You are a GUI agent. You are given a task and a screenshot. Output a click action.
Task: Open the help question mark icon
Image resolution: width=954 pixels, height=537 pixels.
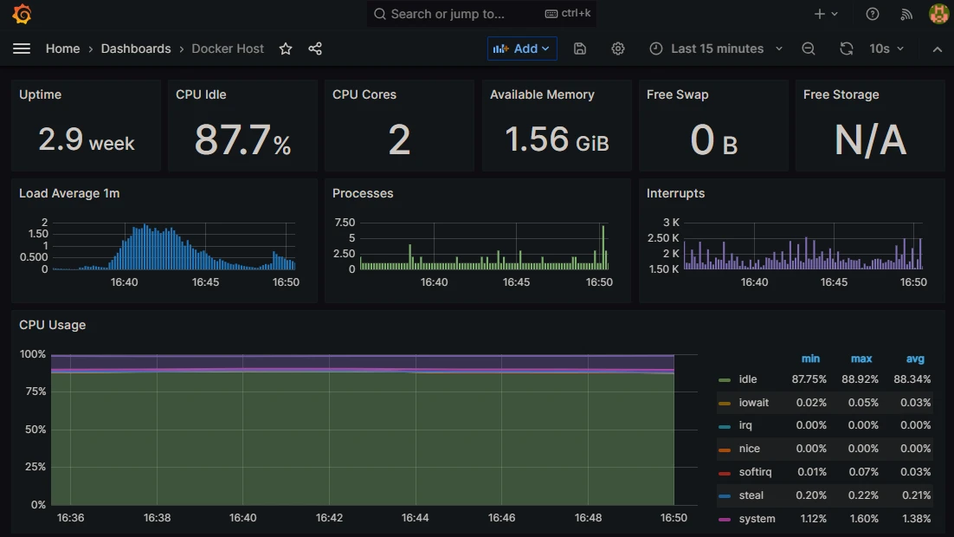pos(872,14)
